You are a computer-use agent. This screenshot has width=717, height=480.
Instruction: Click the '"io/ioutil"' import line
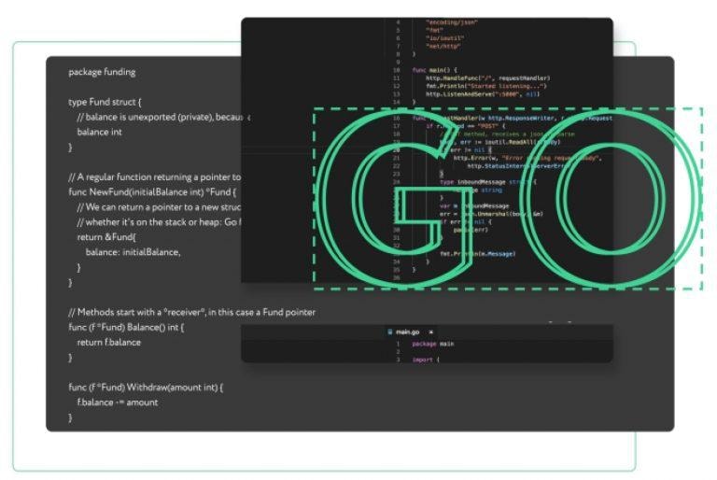445,38
